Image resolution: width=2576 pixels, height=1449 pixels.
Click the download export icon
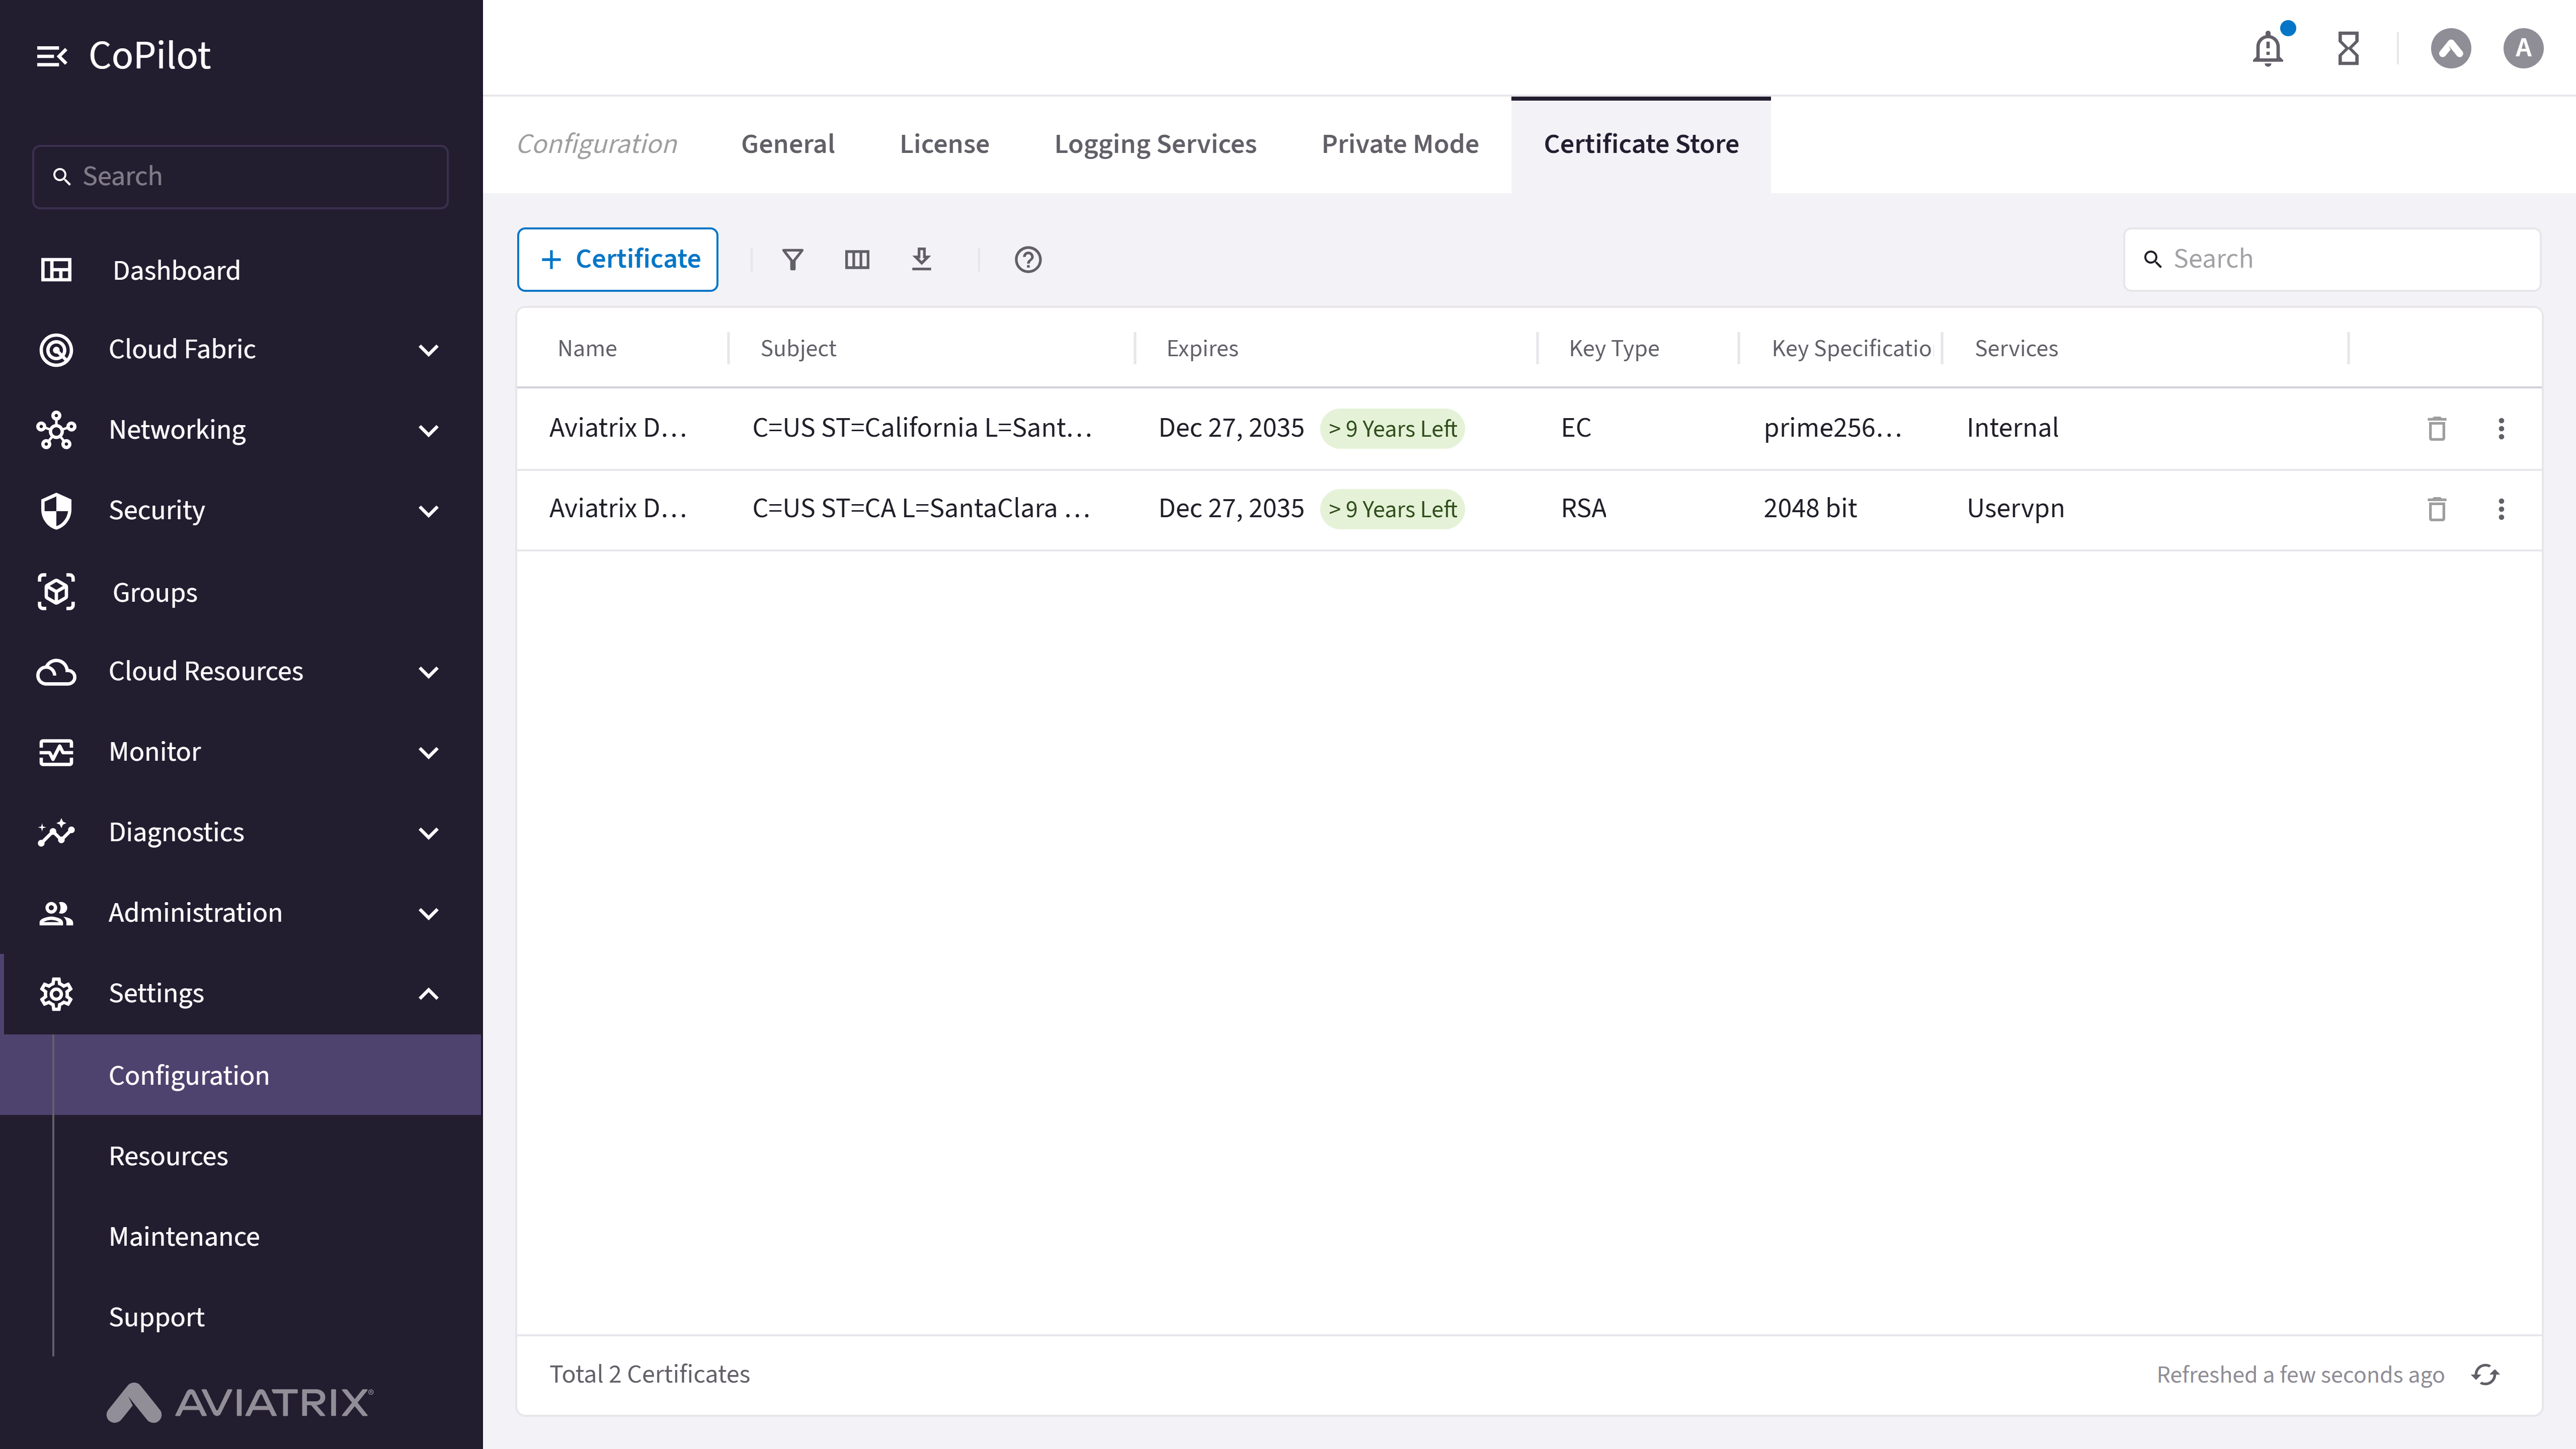pos(921,260)
